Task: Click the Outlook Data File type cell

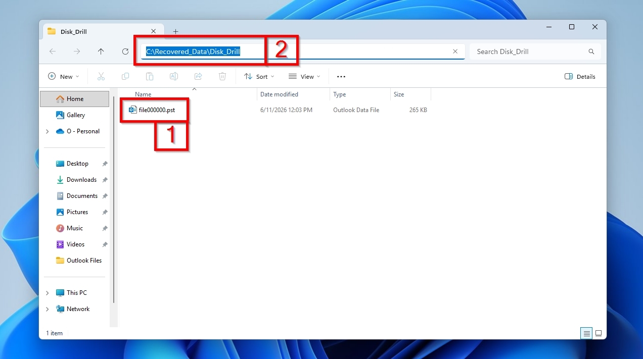Action: click(x=356, y=110)
